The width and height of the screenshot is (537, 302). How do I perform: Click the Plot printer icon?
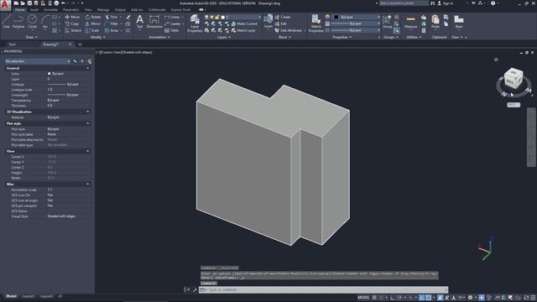point(56,3)
